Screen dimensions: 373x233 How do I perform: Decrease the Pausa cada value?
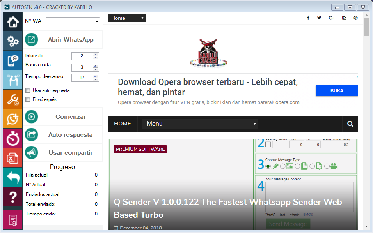[x=96, y=69]
